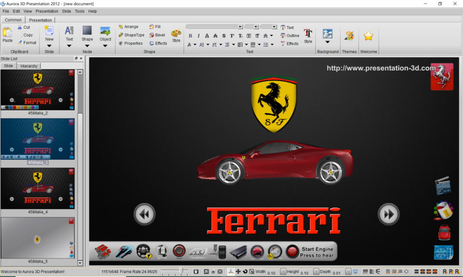Toggle strikethrough text formatting
The width and height of the screenshot is (463, 277).
pos(215,36)
